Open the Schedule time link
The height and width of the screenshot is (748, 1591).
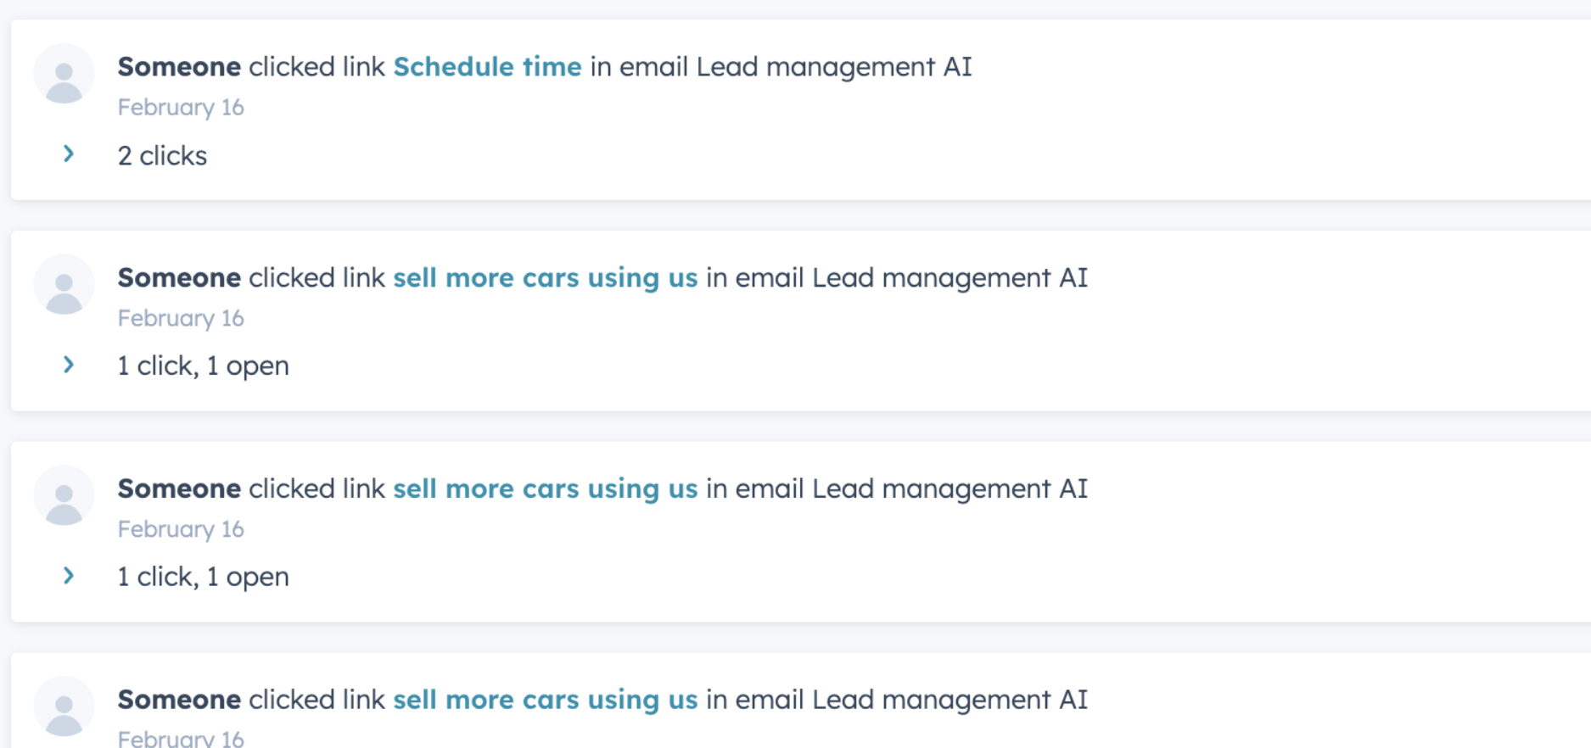(x=487, y=67)
